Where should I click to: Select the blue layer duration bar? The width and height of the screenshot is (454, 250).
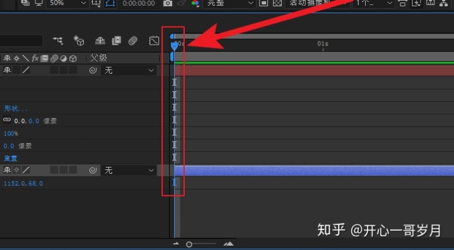coord(314,171)
